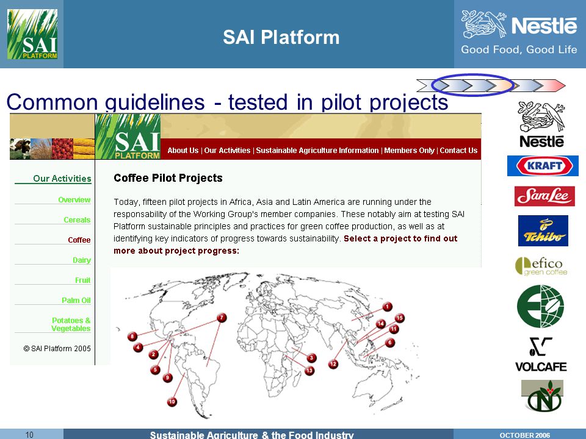Select pilot project marker 3 on map
The image size is (586, 439).
[x=312, y=358]
